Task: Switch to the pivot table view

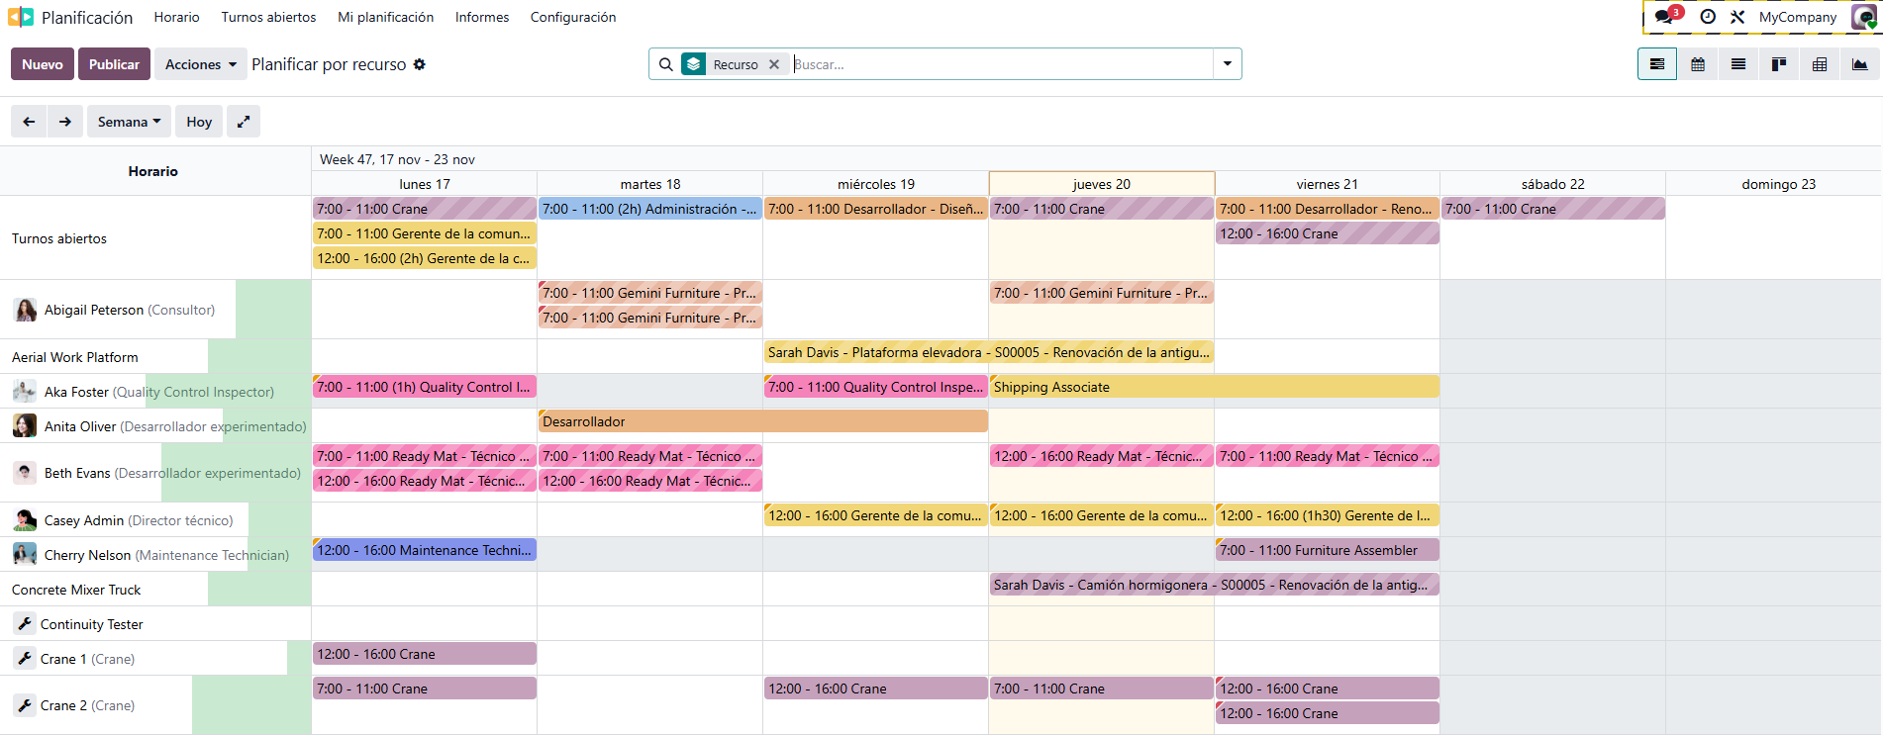Action: (x=1820, y=64)
